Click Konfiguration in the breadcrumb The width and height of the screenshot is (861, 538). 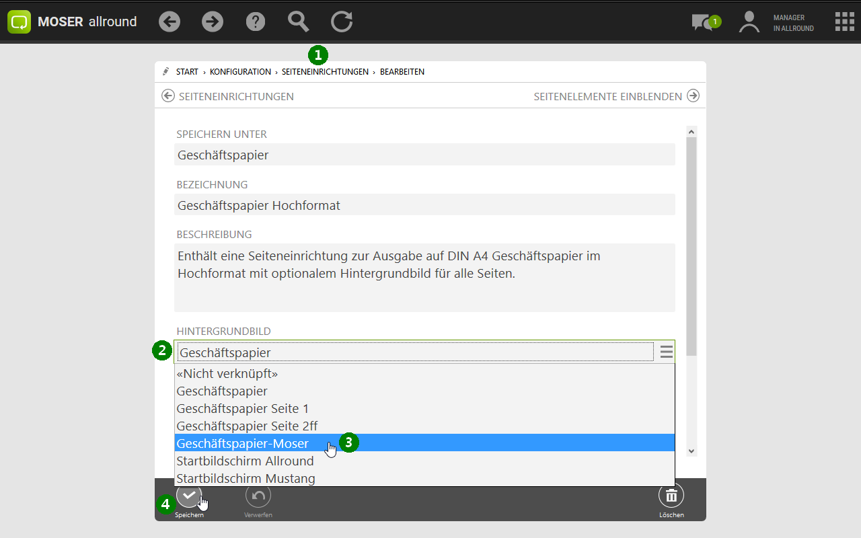[240, 72]
